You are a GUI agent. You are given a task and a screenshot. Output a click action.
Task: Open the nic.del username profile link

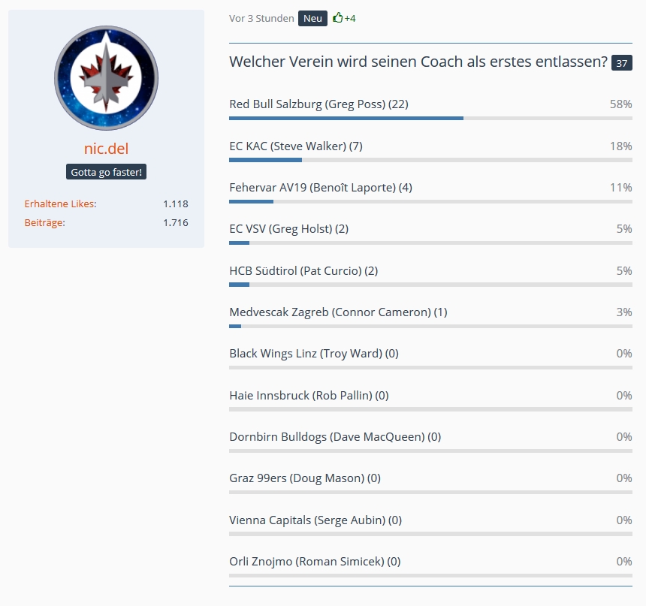106,149
